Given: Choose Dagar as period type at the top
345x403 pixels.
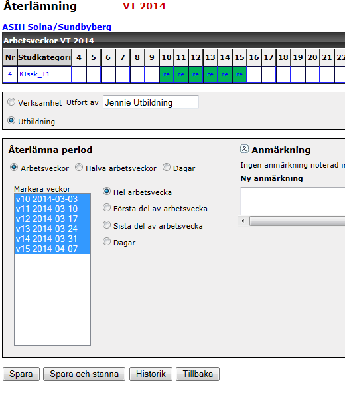Looking at the screenshot, I should 167,168.
